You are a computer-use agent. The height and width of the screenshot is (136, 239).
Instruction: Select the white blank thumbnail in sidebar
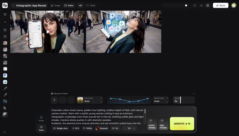pyautogui.click(x=5, y=69)
